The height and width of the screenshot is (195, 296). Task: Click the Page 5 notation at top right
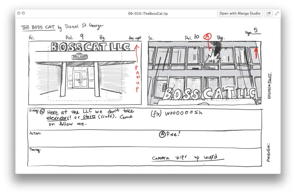pos(252,32)
